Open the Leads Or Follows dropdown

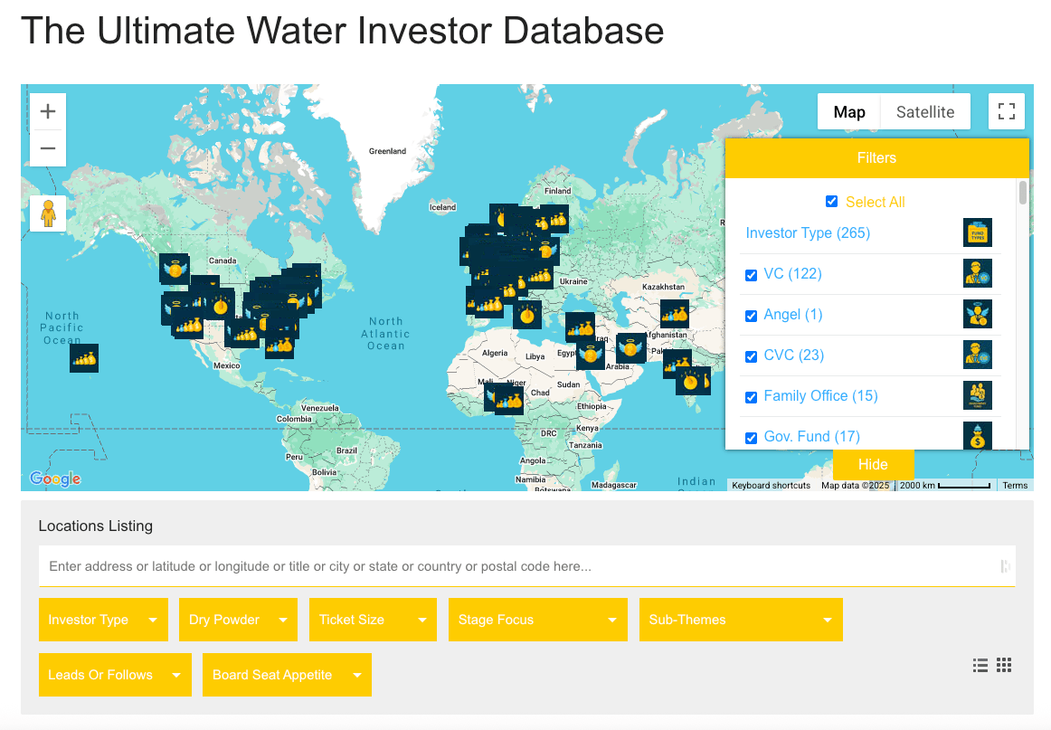pyautogui.click(x=115, y=674)
